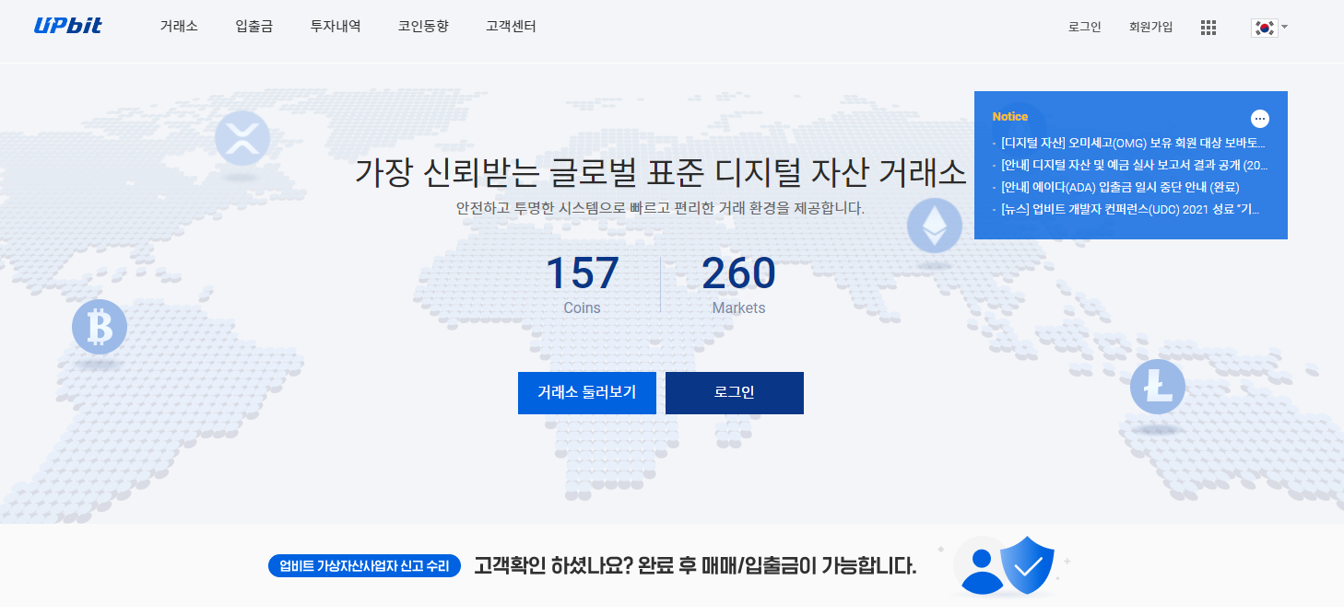Open the 업비트 개발자 컨퍼런스 news notice
The image size is (1344, 615).
coord(1130,210)
